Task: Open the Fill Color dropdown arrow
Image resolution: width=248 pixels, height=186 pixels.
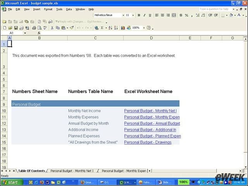Action: pos(235,15)
